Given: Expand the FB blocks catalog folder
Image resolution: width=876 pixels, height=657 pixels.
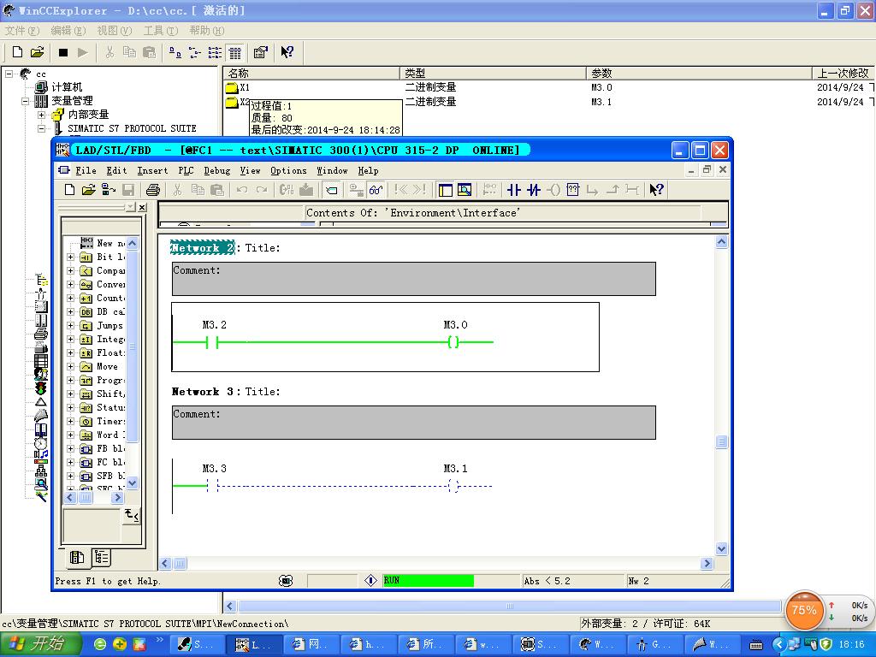Looking at the screenshot, I should tap(70, 448).
